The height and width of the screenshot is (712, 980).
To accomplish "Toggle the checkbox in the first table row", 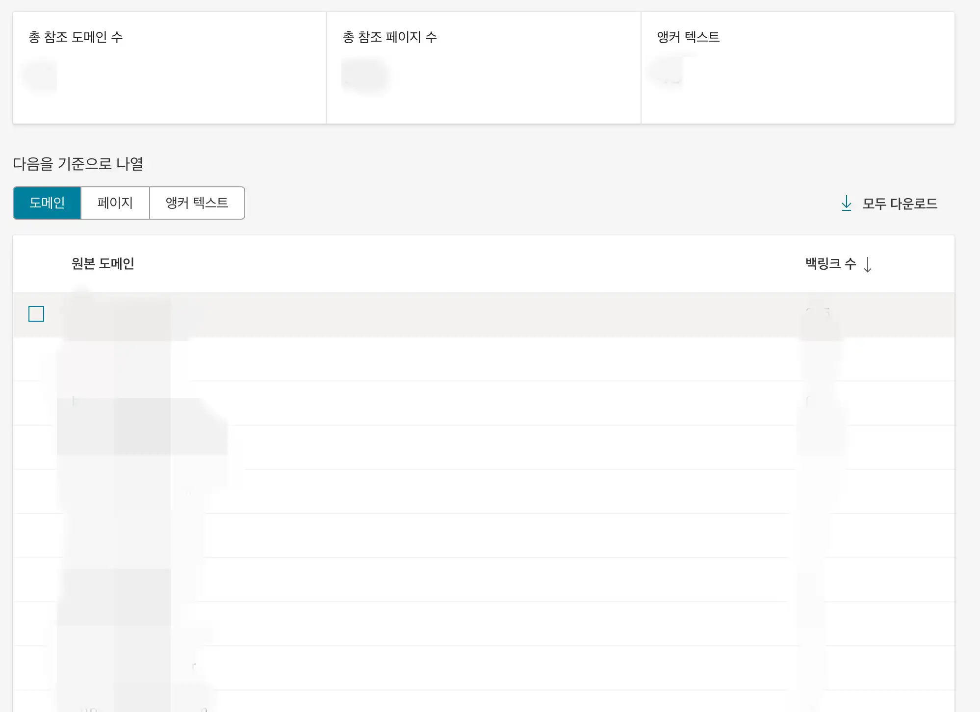I will point(35,314).
